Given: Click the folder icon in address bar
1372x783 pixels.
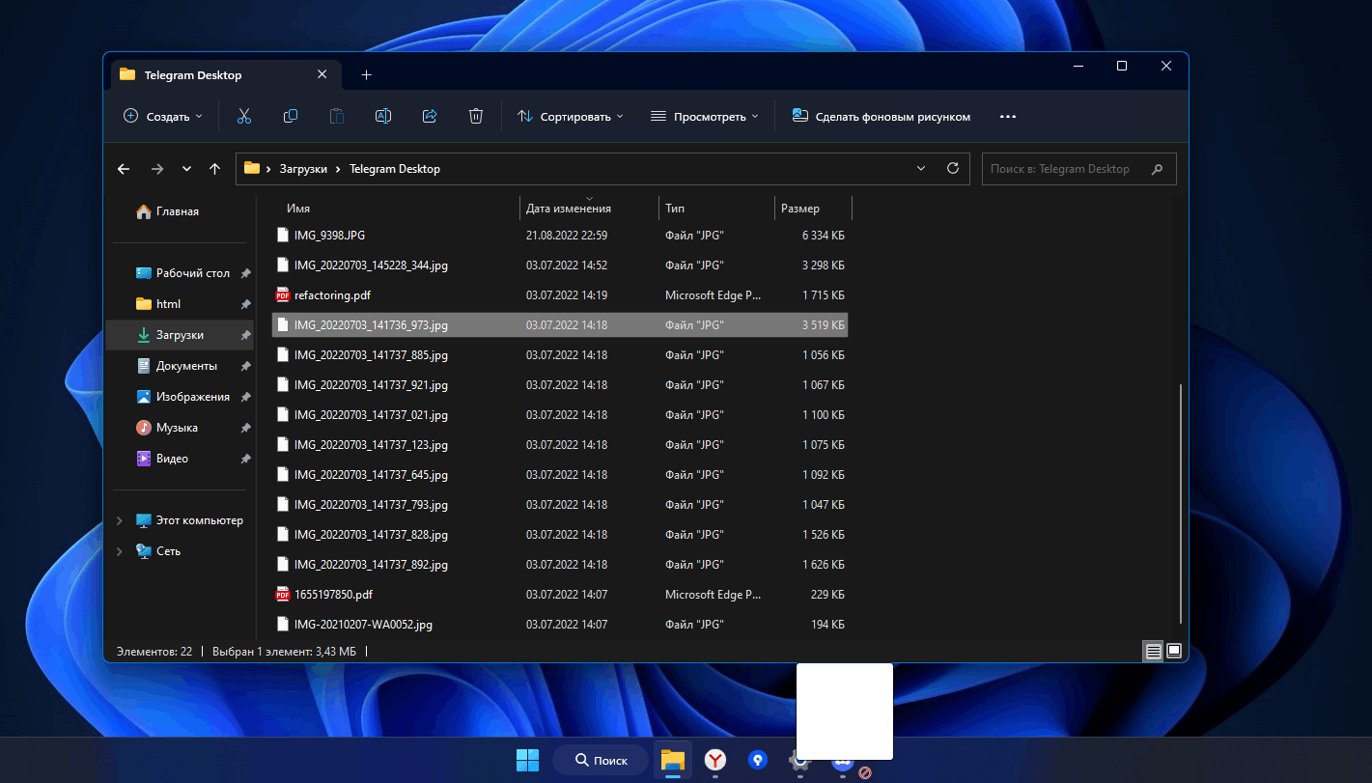Looking at the screenshot, I should pos(252,168).
